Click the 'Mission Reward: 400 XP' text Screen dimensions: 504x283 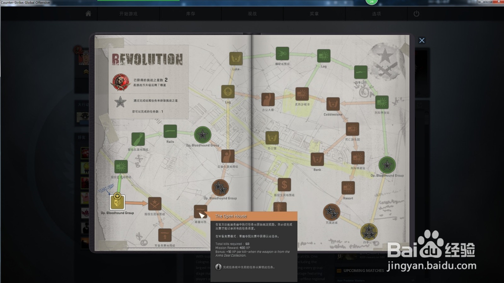point(232,248)
